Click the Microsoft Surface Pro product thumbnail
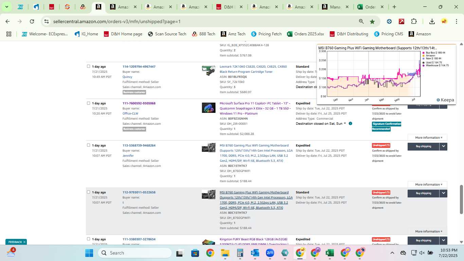 click(x=209, y=108)
